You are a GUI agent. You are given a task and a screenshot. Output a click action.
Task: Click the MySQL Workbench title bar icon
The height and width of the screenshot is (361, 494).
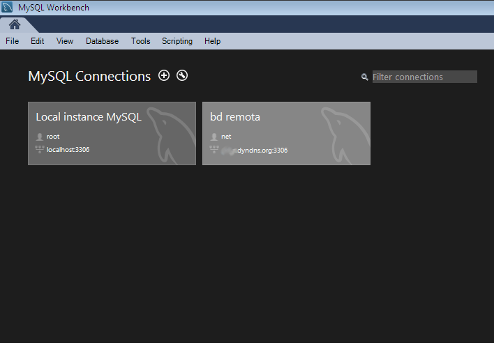click(x=6, y=7)
